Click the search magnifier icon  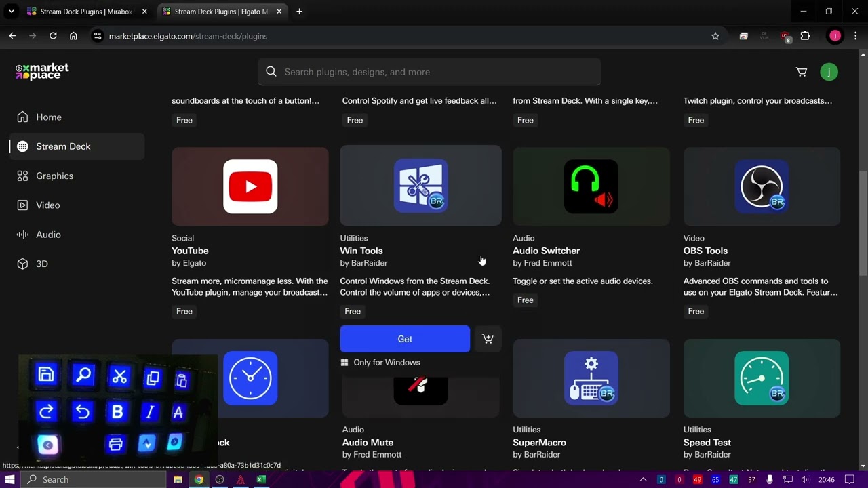[271, 72]
